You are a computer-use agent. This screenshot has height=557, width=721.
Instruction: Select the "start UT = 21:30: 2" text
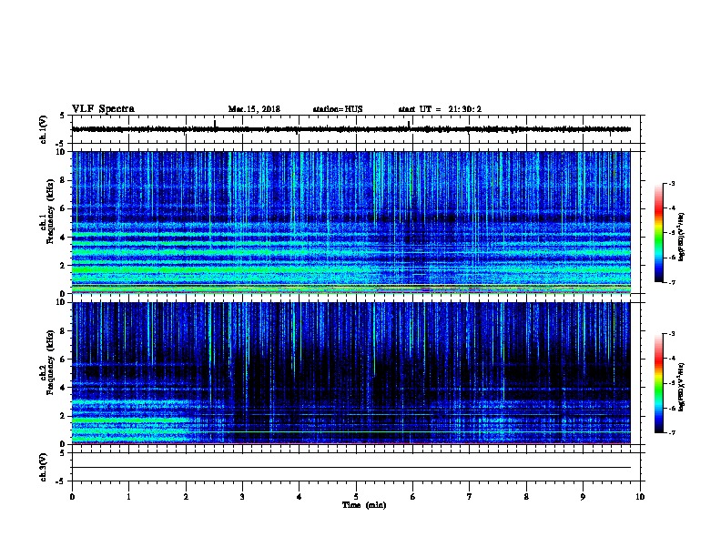point(440,109)
